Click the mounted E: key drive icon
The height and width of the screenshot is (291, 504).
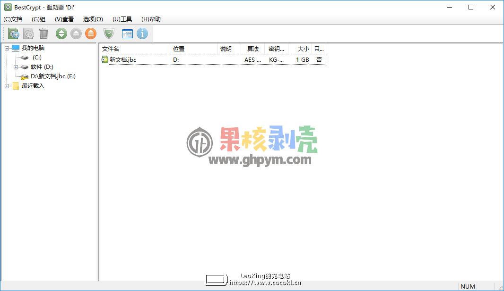coord(25,76)
